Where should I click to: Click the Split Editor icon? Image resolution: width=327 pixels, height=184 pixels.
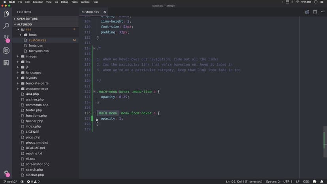[x=315, y=12]
